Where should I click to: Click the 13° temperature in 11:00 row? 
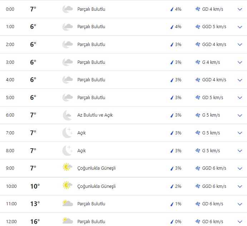(35, 204)
